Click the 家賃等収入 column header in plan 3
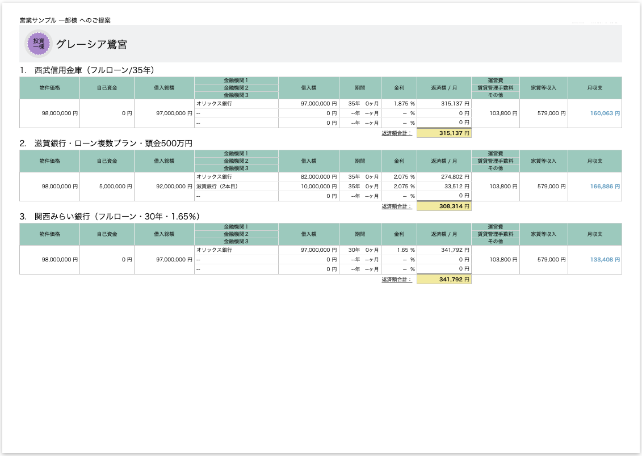 coord(544,234)
